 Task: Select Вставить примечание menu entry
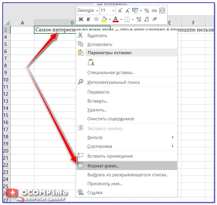[x=127, y=156]
